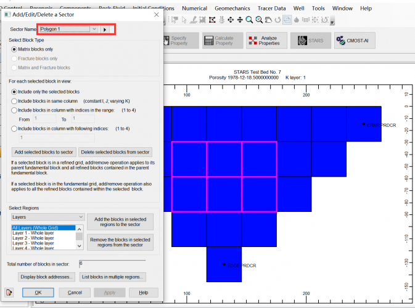Click the toolbar overflow options arrow
This screenshot has width=415, height=308.
point(333,23)
